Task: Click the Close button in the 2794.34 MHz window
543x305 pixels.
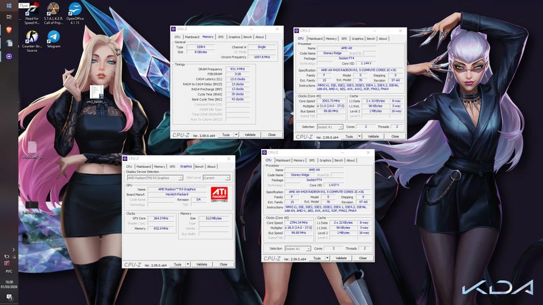Action: pos(363,258)
